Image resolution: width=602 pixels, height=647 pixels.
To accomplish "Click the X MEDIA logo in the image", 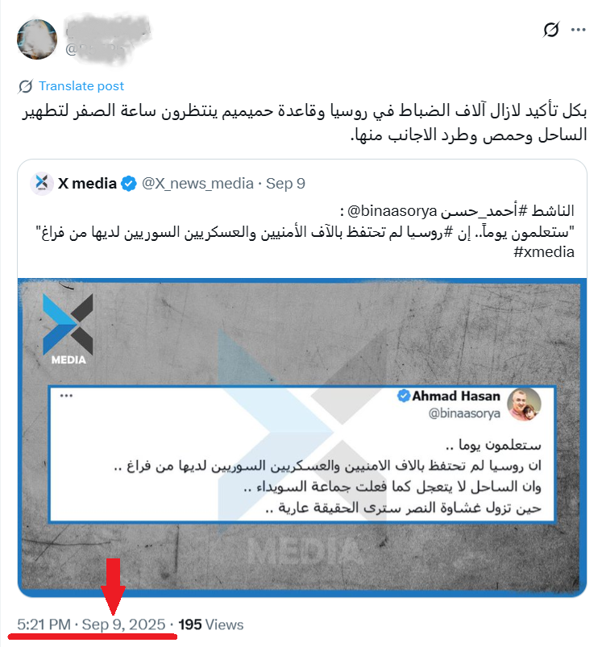I will click(68, 330).
